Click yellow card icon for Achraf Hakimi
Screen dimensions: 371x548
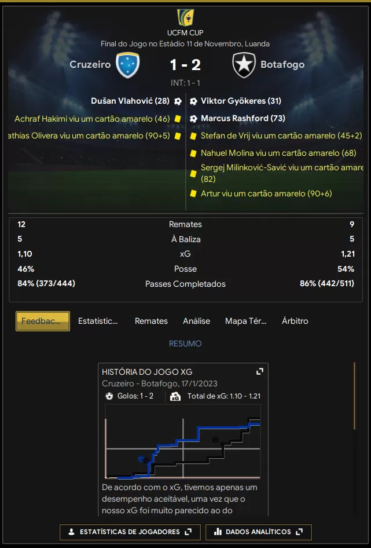coord(178,119)
